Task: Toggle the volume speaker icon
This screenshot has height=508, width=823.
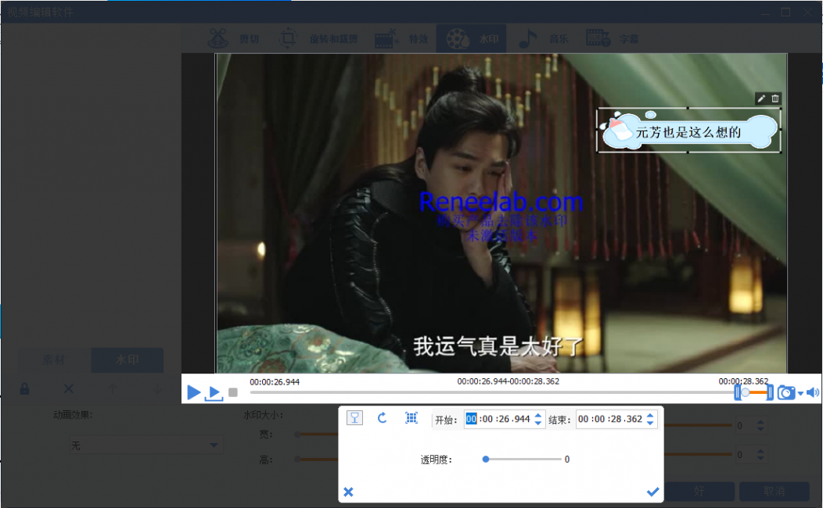Action: pos(813,392)
